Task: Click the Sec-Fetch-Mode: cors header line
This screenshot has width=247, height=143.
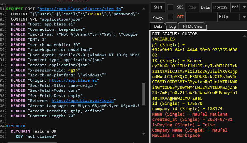Action: (45, 90)
